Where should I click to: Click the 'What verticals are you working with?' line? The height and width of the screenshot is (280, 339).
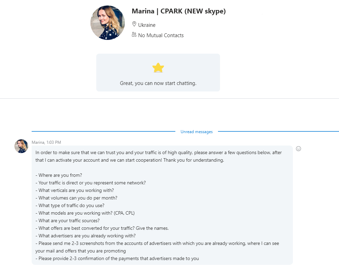(75, 191)
